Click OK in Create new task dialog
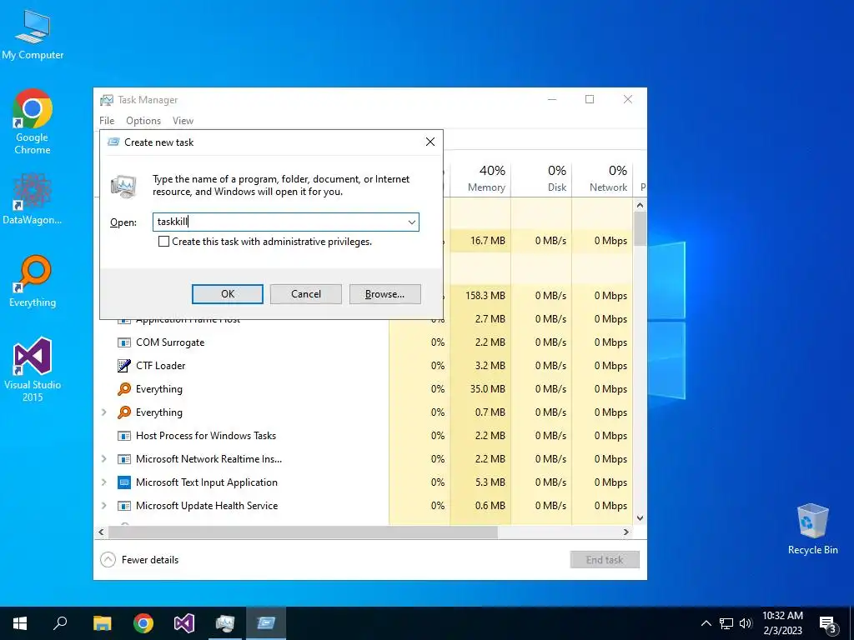The width and height of the screenshot is (854, 640). click(x=228, y=294)
